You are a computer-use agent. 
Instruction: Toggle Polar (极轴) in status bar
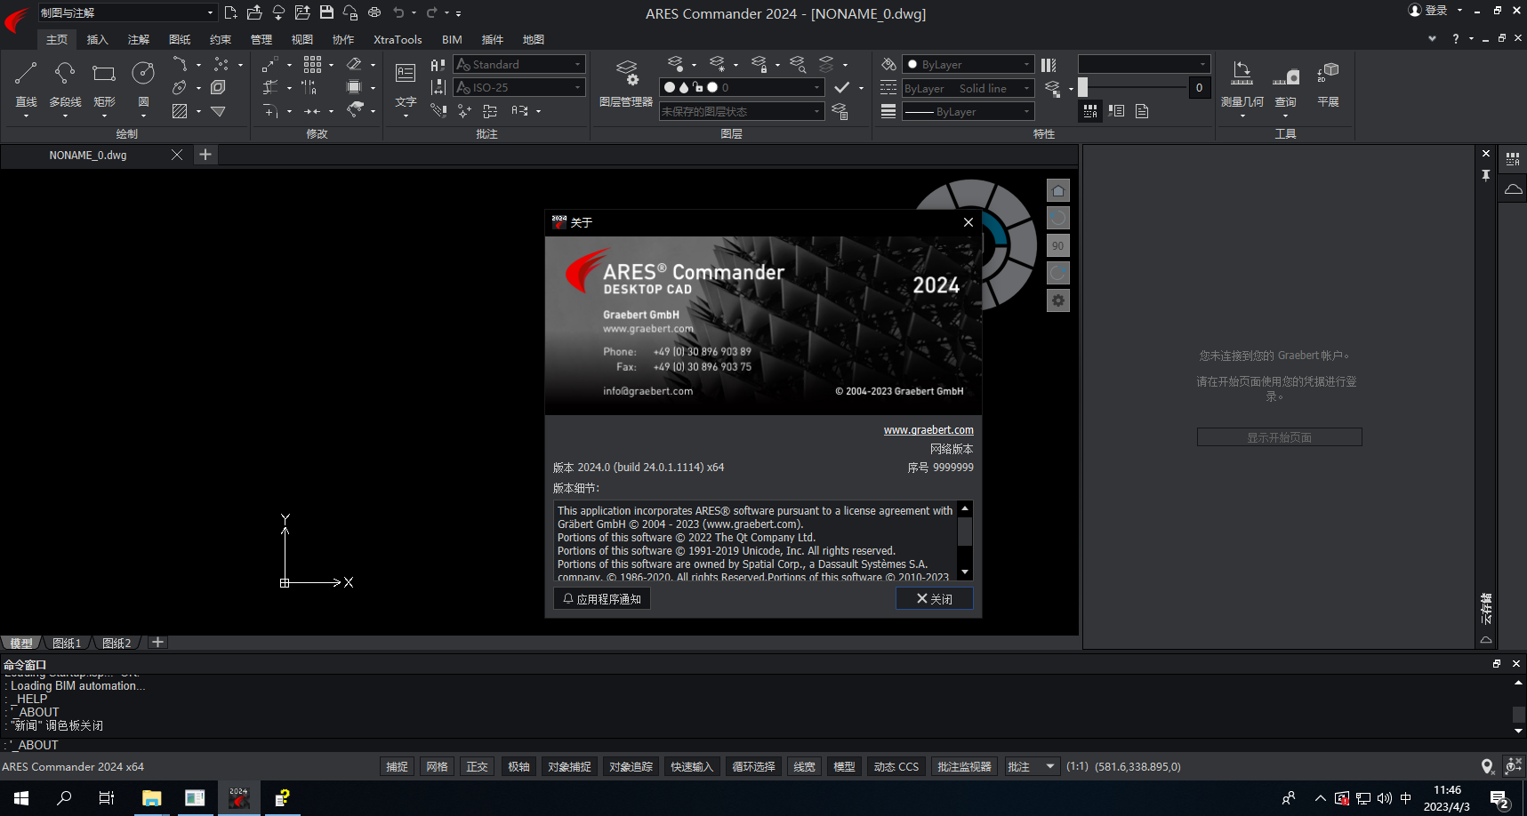tap(518, 766)
